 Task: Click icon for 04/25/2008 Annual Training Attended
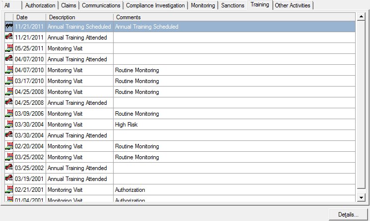pyautogui.click(x=9, y=103)
